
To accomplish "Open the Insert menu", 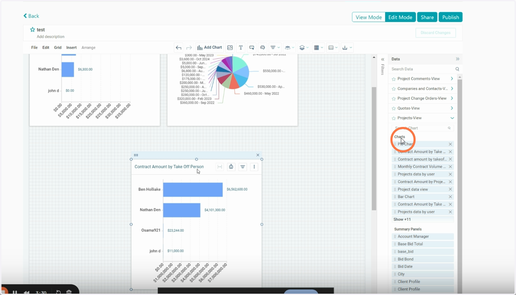I will click(x=71, y=48).
